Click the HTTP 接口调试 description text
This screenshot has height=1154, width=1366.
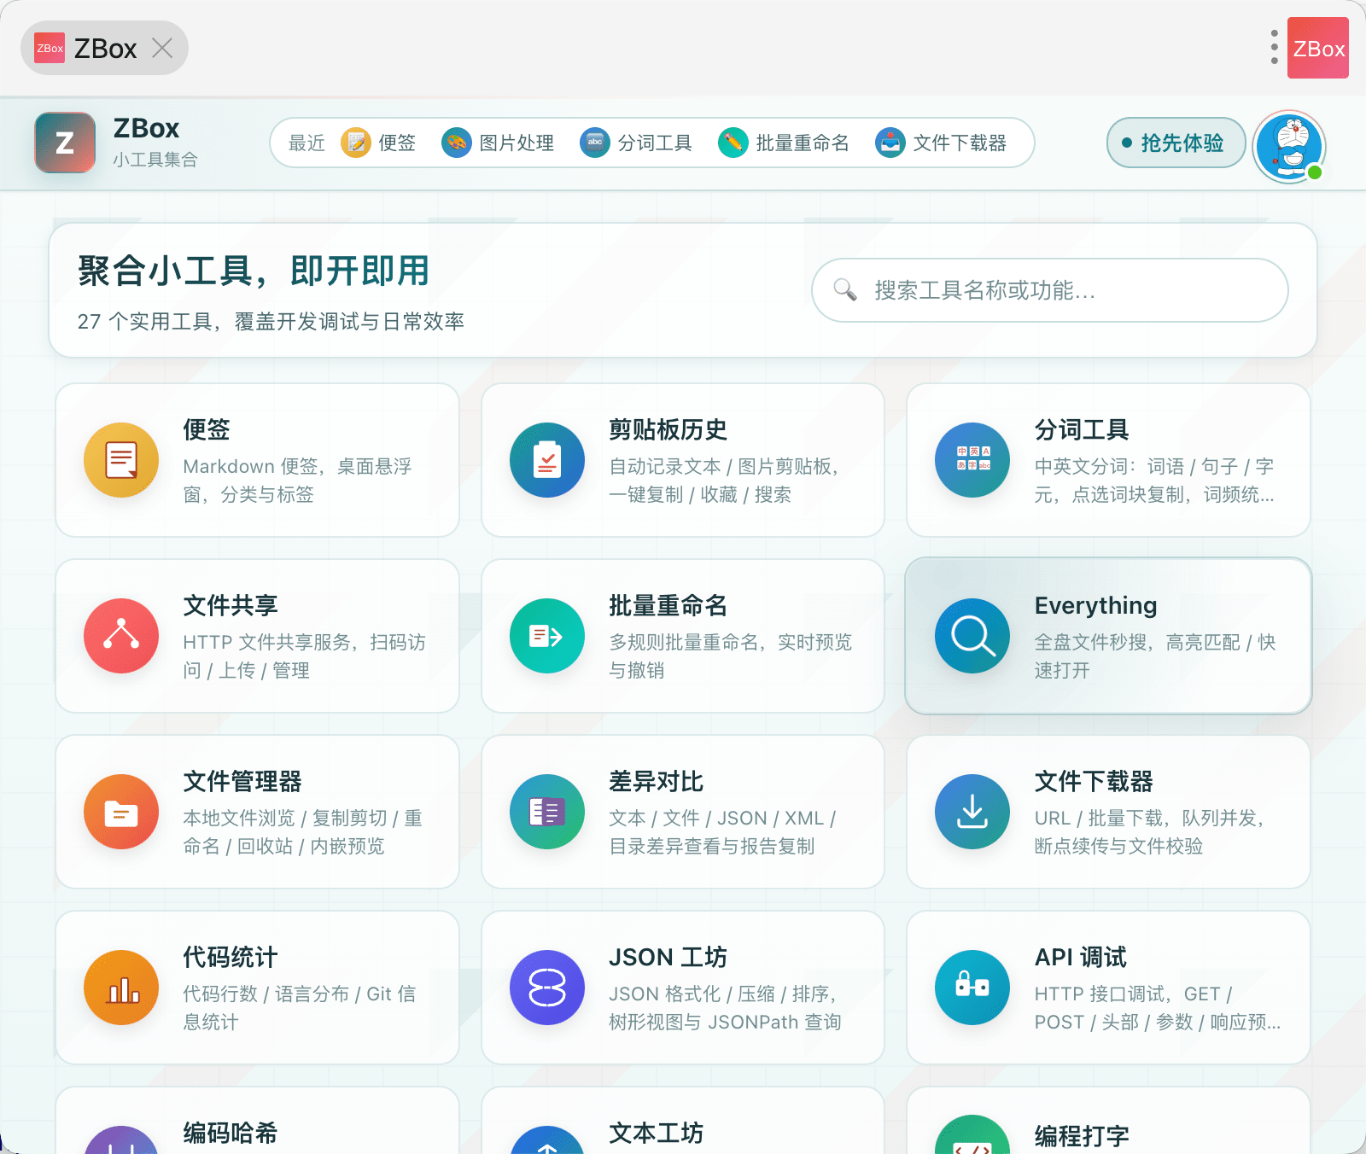pyautogui.click(x=1158, y=1008)
